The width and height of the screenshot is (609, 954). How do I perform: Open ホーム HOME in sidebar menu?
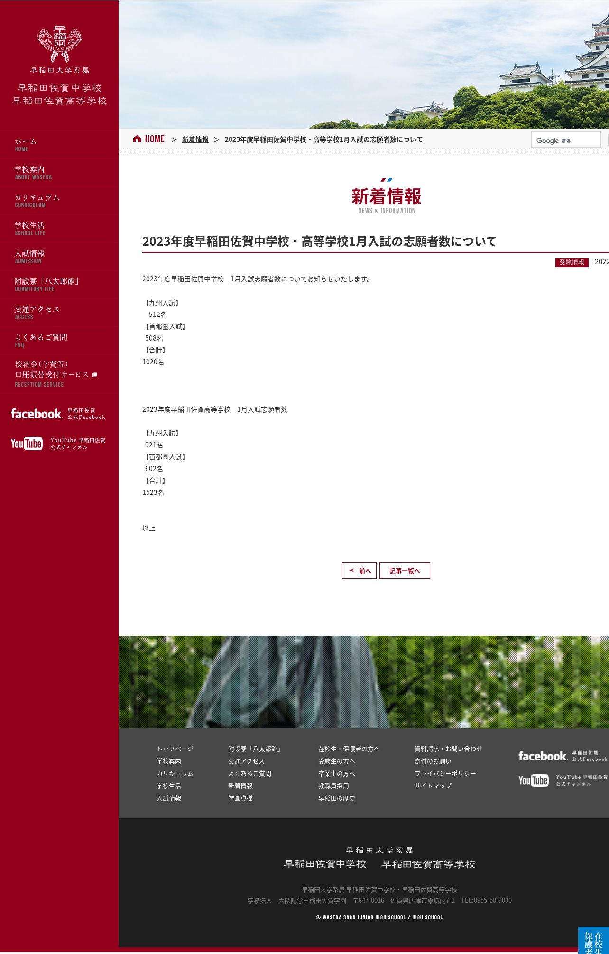coord(59,145)
